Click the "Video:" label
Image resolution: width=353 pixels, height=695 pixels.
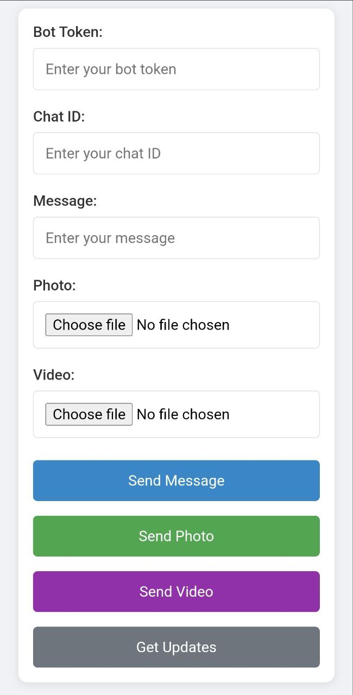[54, 375]
